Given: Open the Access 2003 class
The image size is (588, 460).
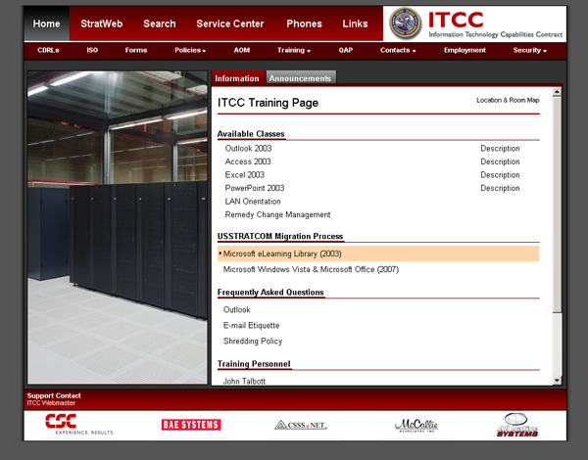Looking at the screenshot, I should click(x=248, y=161).
